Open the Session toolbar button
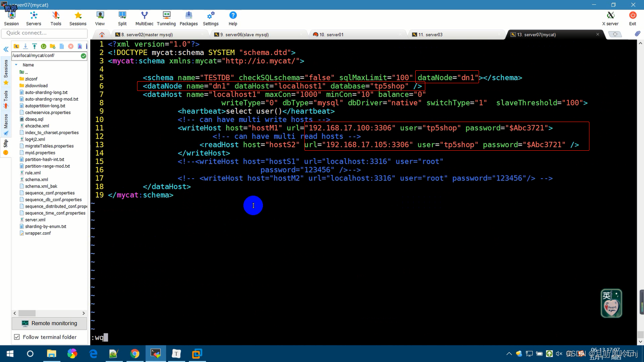 click(x=11, y=18)
